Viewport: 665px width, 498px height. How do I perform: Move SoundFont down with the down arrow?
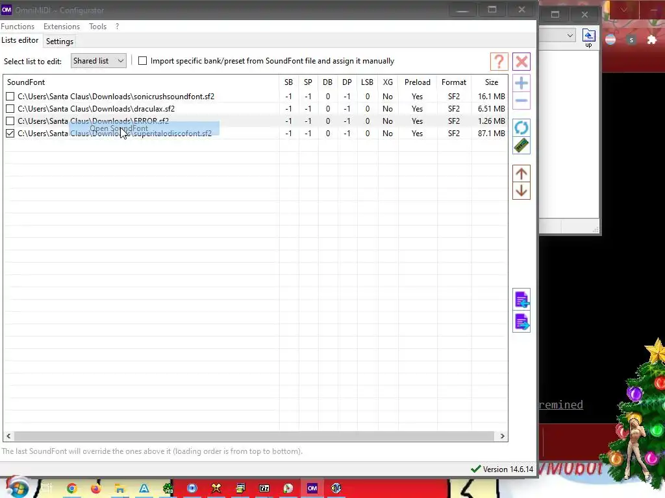point(521,191)
